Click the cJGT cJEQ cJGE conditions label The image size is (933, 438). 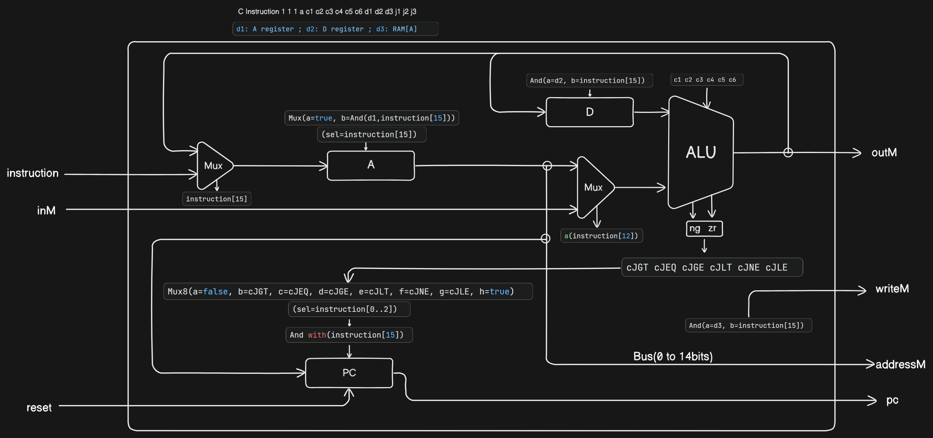[x=712, y=267]
